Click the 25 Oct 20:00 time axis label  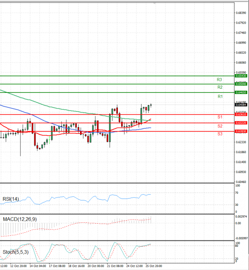153,266
